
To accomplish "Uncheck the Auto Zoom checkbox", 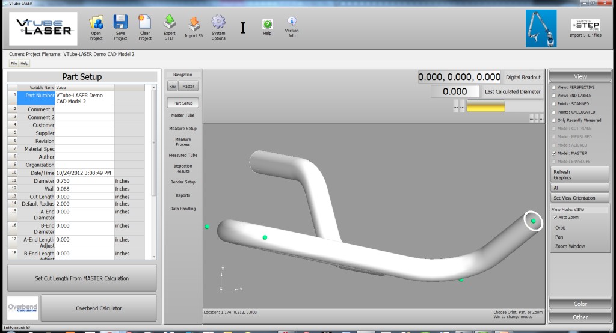I will (555, 217).
